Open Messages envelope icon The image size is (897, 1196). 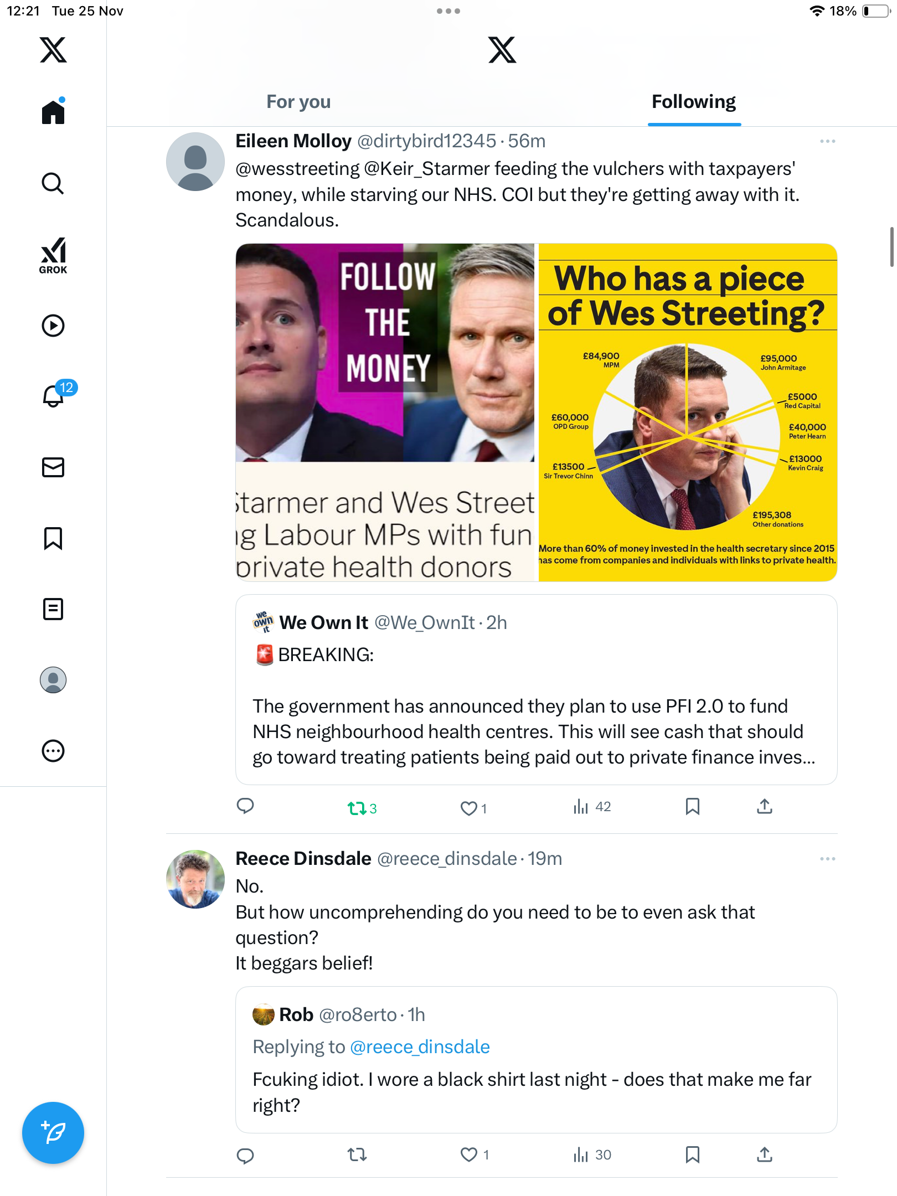coord(53,467)
